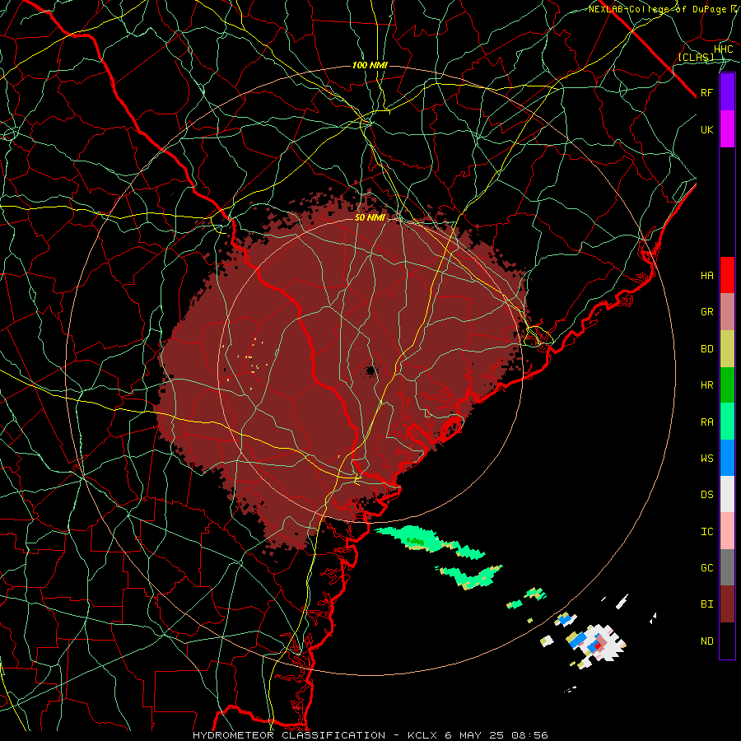Viewport: 741px width, 741px height.
Task: Click the HYDROMETEOR CLASSIFICATION caption text
Action: tap(289, 735)
